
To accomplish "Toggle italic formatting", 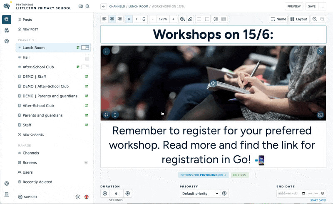I will tap(136, 19).
